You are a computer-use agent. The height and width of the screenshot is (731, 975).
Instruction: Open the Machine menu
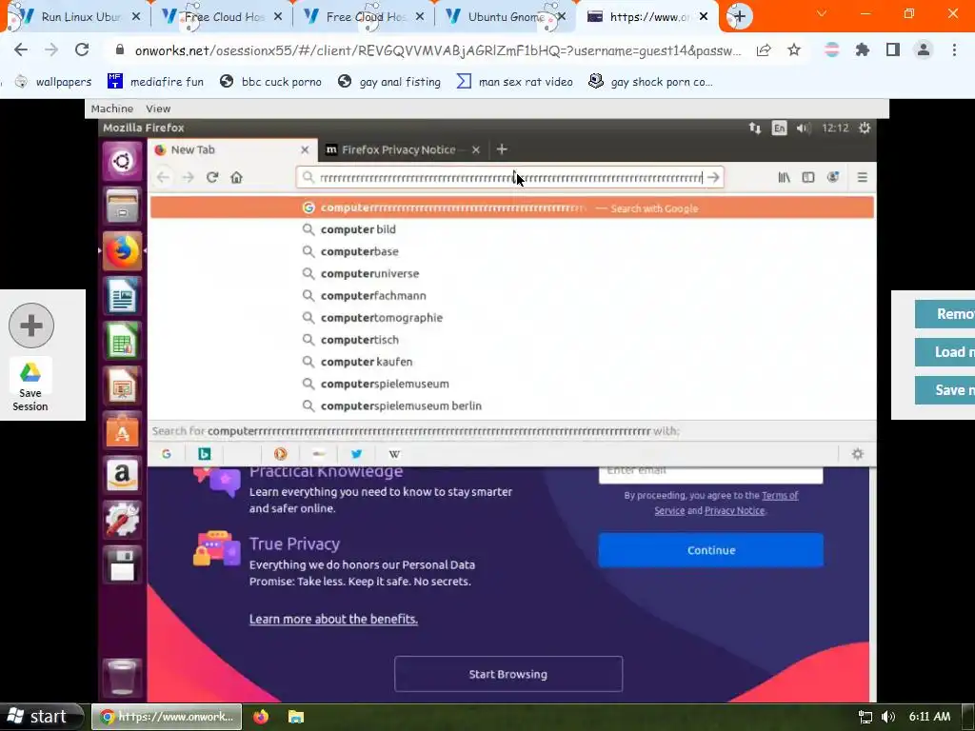point(112,109)
